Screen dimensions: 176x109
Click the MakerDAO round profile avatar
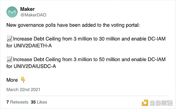coord(12,12)
